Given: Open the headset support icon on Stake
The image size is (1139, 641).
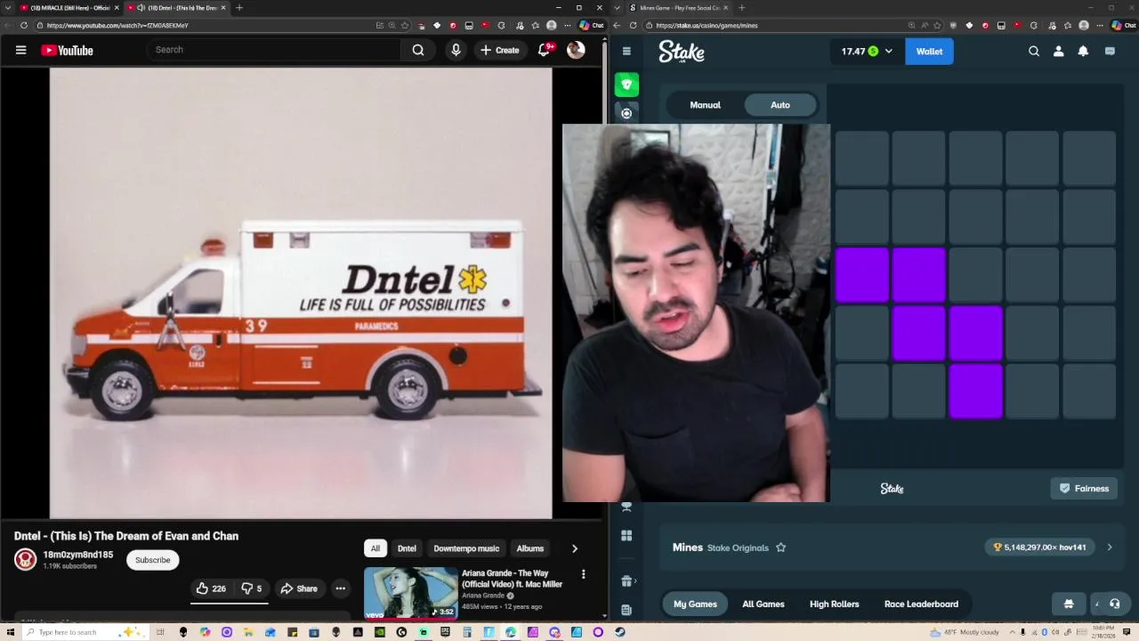Looking at the screenshot, I should pos(1114,604).
